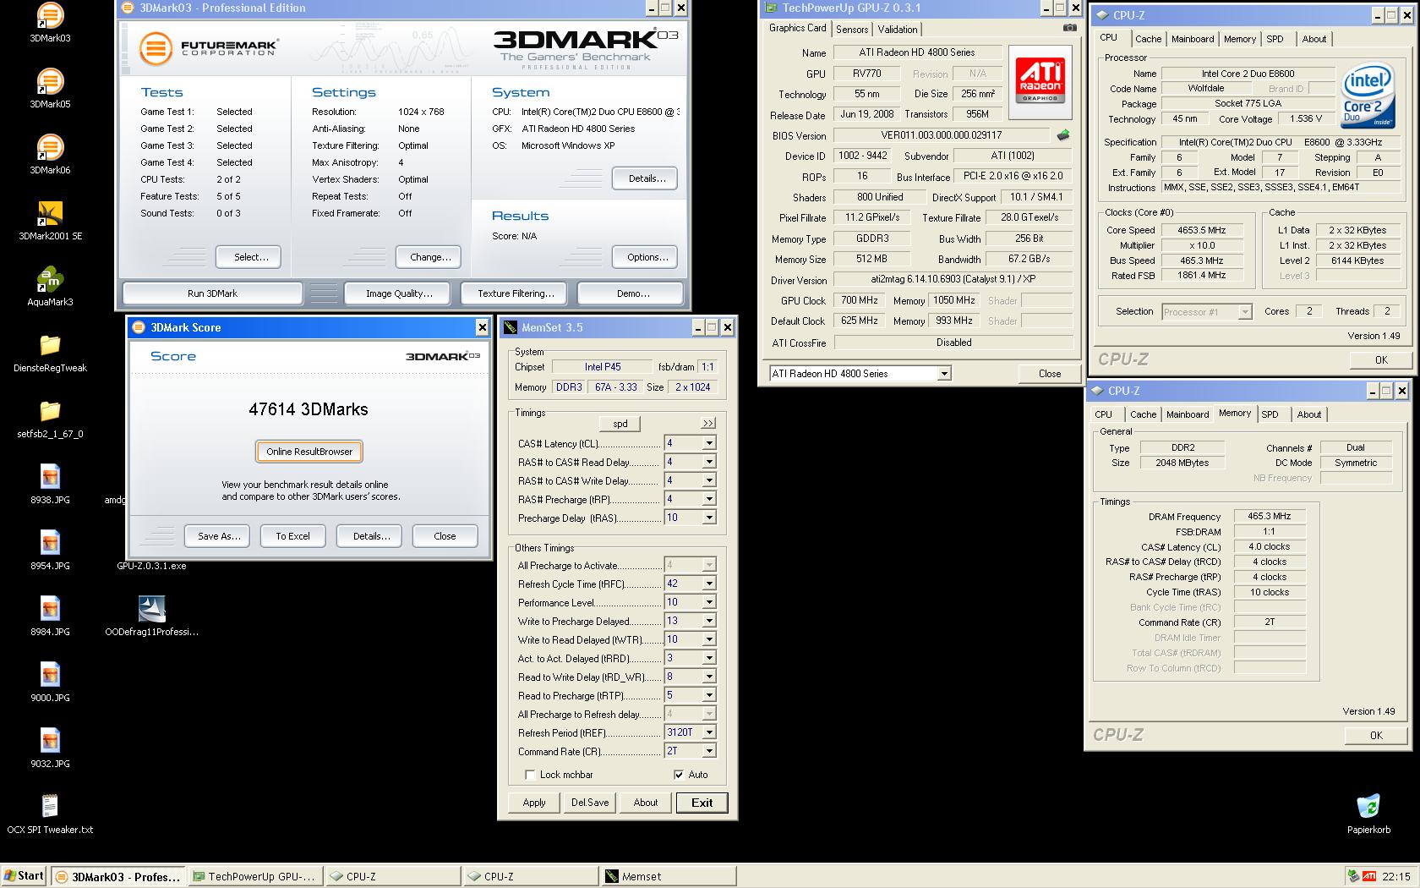The width and height of the screenshot is (1420, 888).
Task: Click the Online ResultBrowser button
Action: (309, 452)
